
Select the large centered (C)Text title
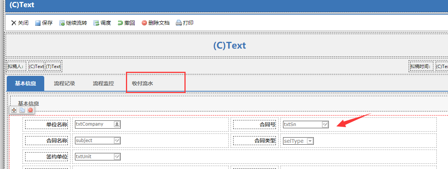pos(229,46)
